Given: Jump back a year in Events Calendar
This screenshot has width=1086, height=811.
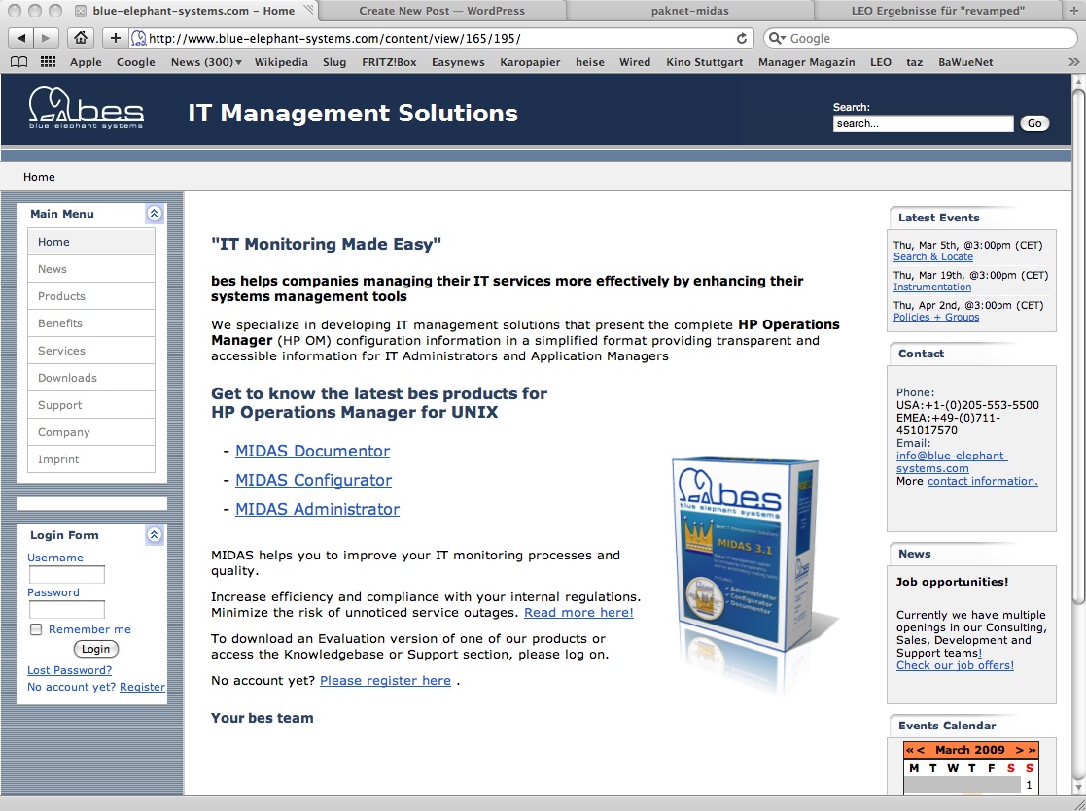Looking at the screenshot, I should pos(909,750).
